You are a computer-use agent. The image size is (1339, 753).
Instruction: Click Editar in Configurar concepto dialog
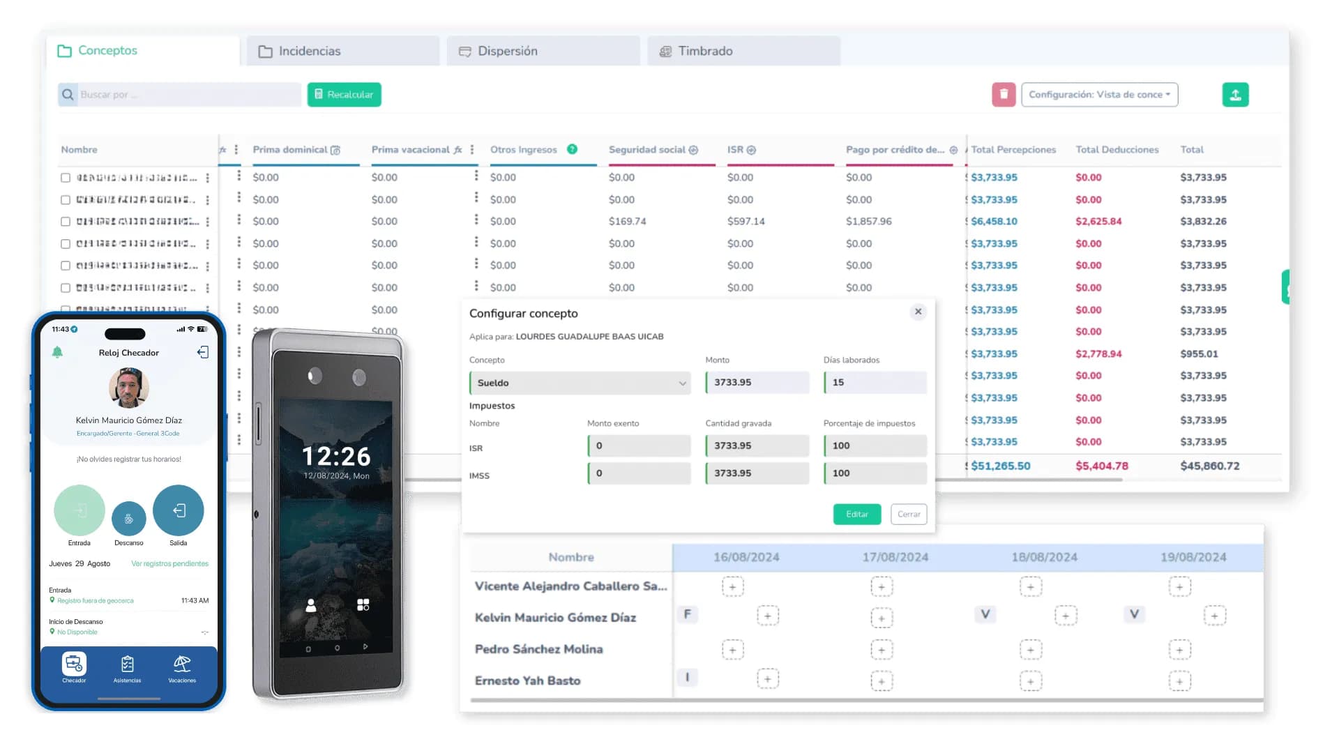click(x=856, y=514)
